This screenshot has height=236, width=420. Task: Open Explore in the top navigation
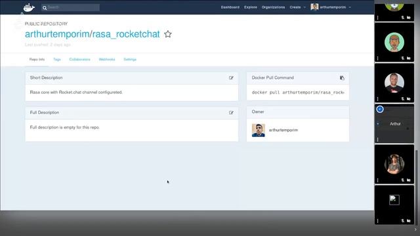pos(251,7)
